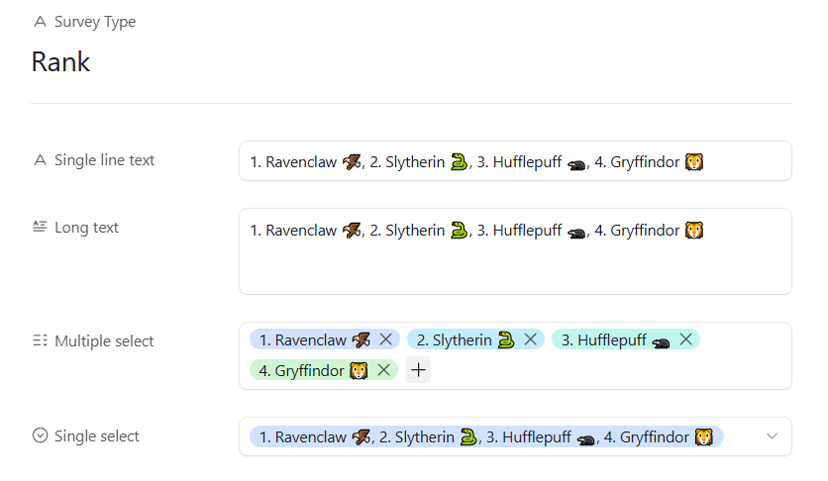Click the circle-chevron icon beside Single select

(41, 435)
